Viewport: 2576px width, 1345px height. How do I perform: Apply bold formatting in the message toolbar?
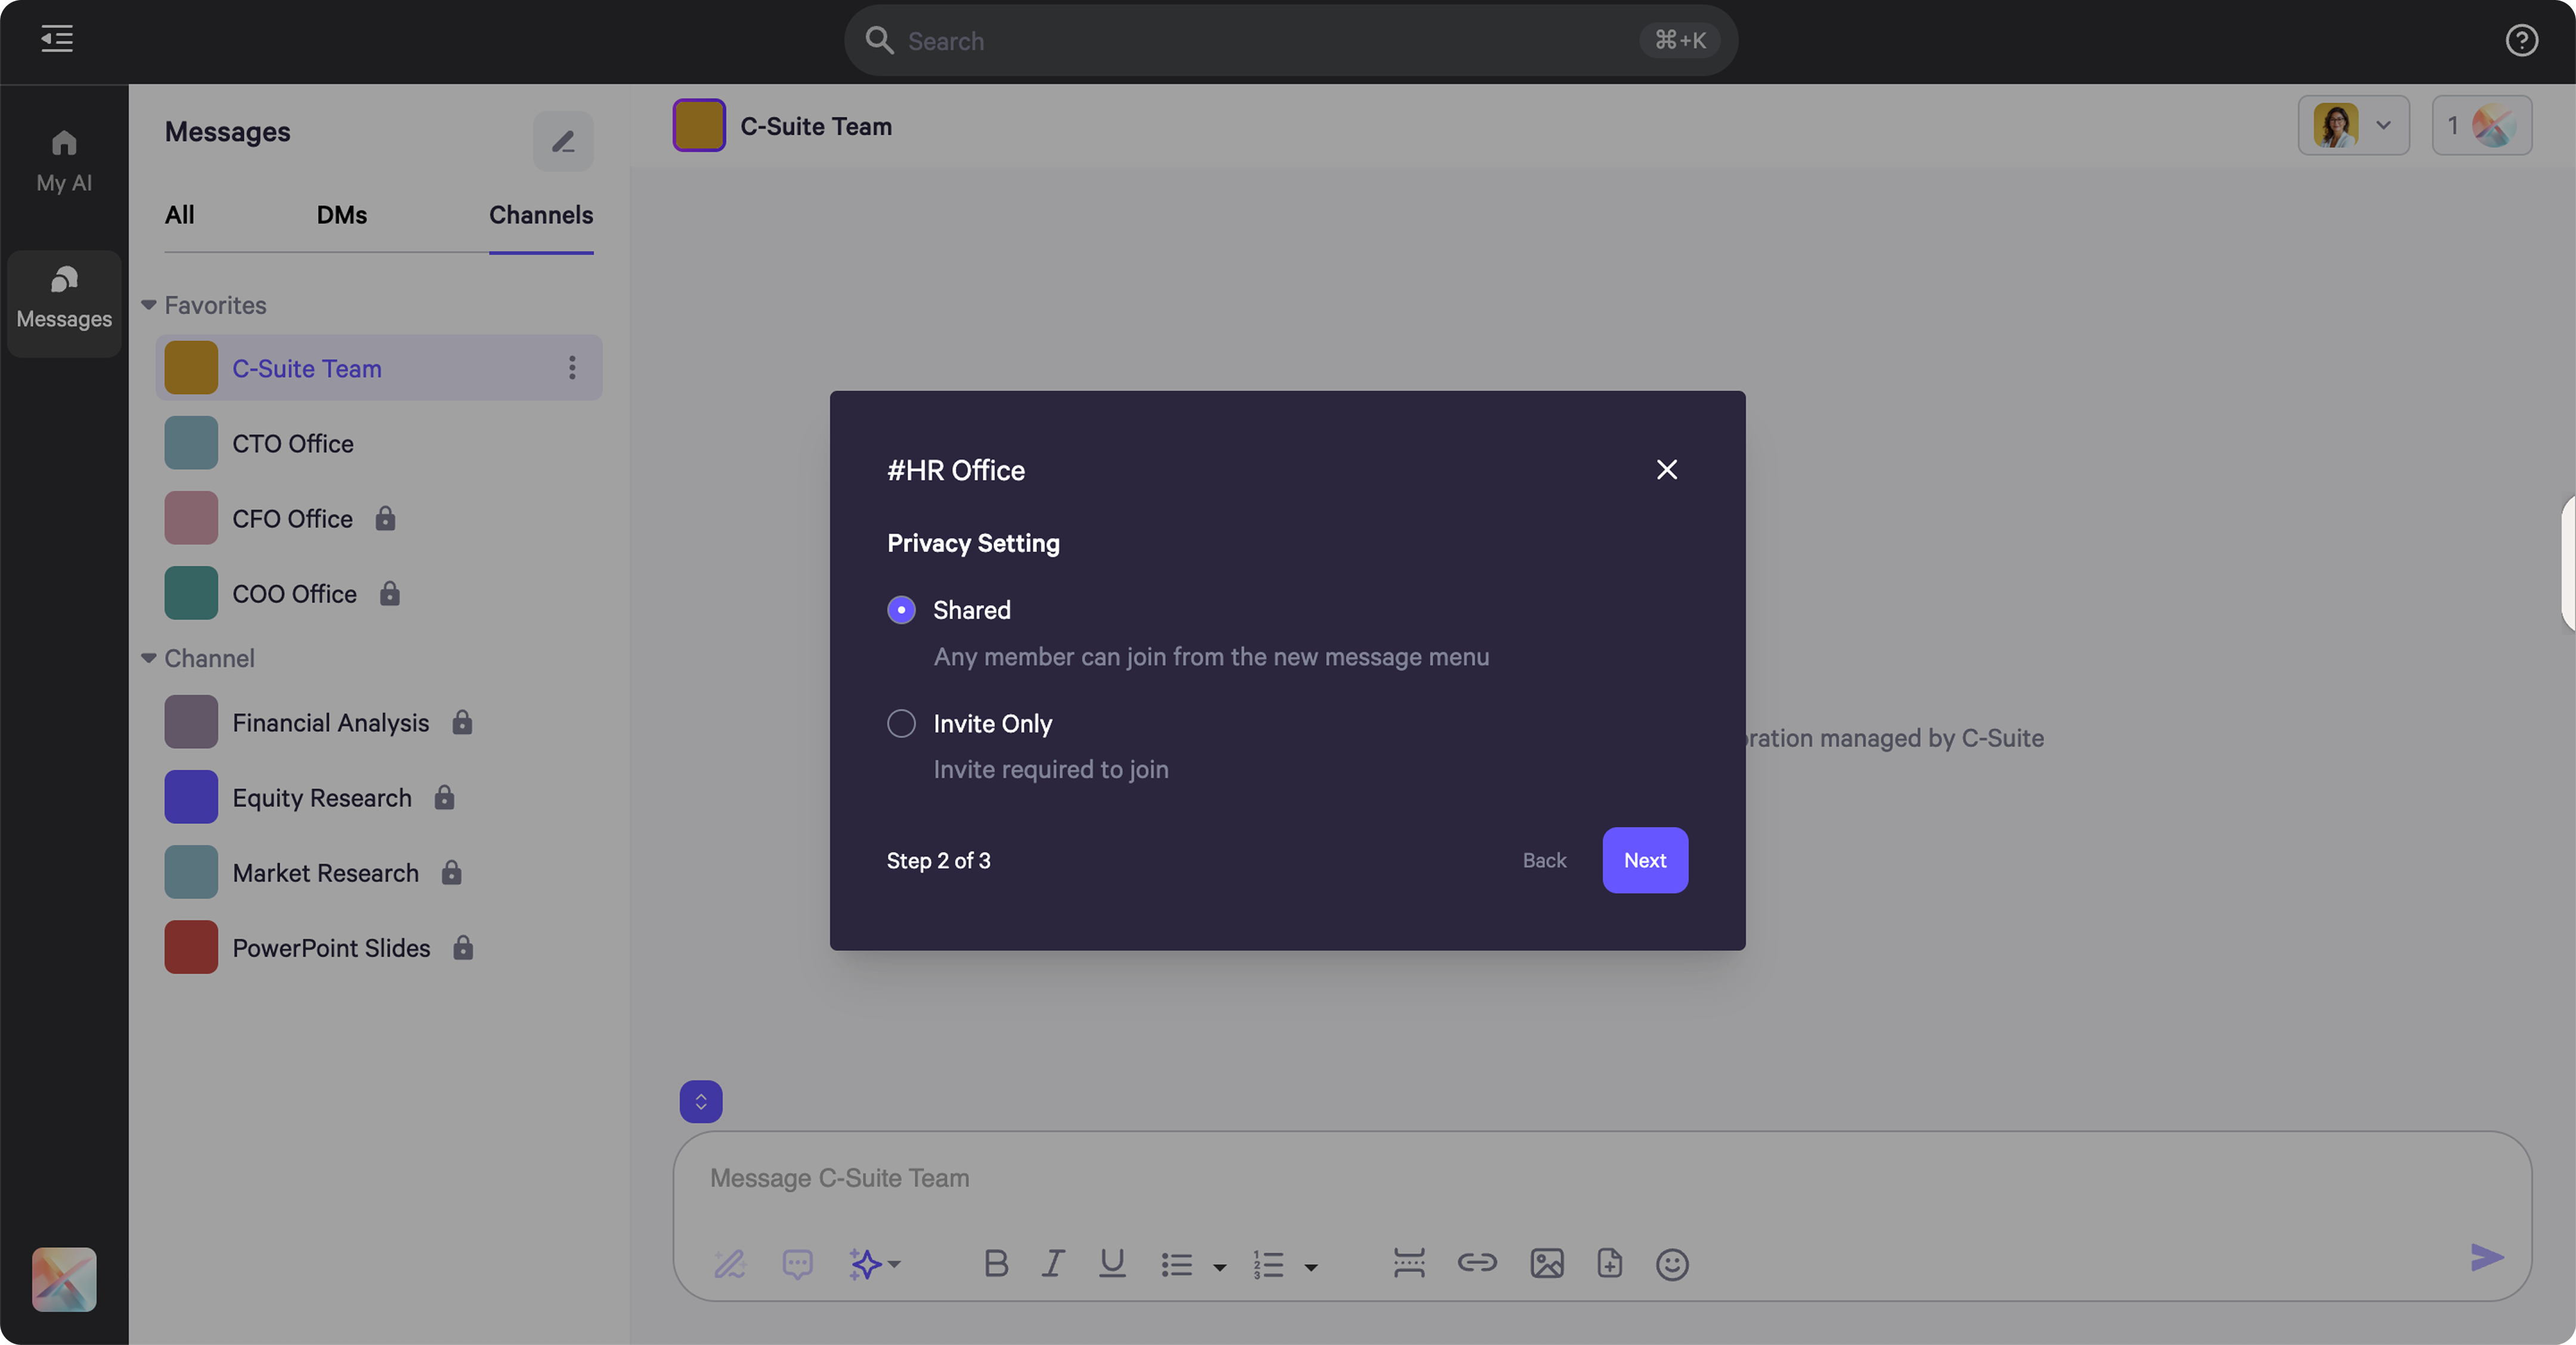click(995, 1264)
